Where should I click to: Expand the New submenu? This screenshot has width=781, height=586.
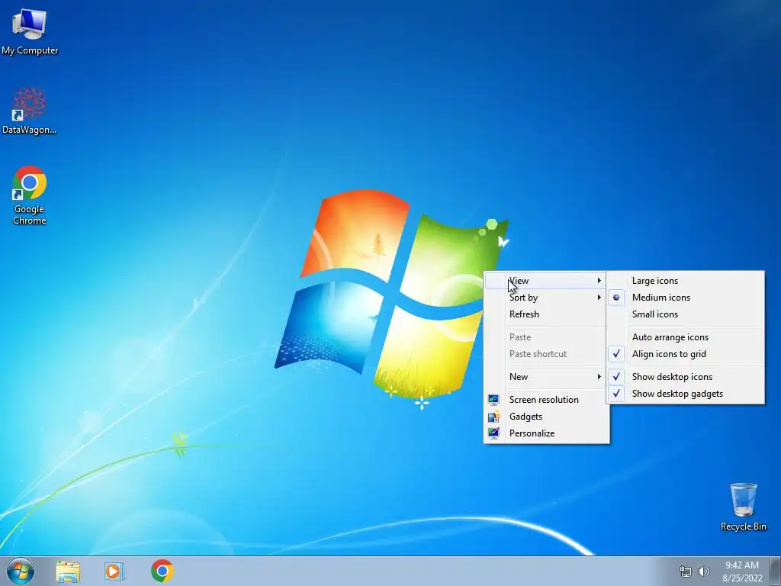(546, 377)
